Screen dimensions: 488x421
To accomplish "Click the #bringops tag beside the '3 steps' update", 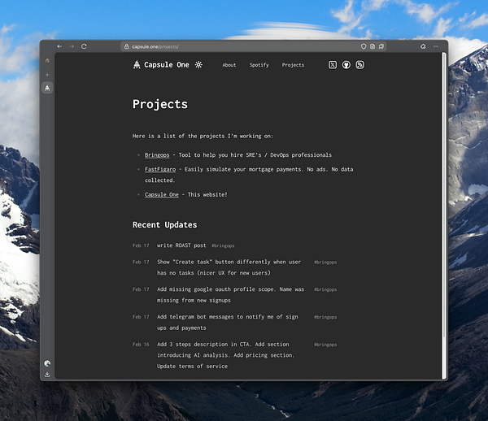I will click(x=325, y=345).
